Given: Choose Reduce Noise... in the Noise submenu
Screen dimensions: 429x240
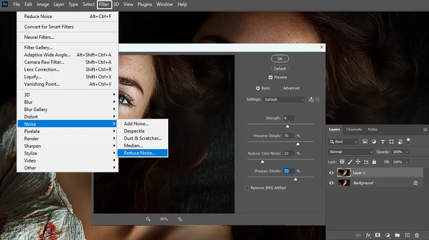Looking at the screenshot, I should (x=143, y=153).
